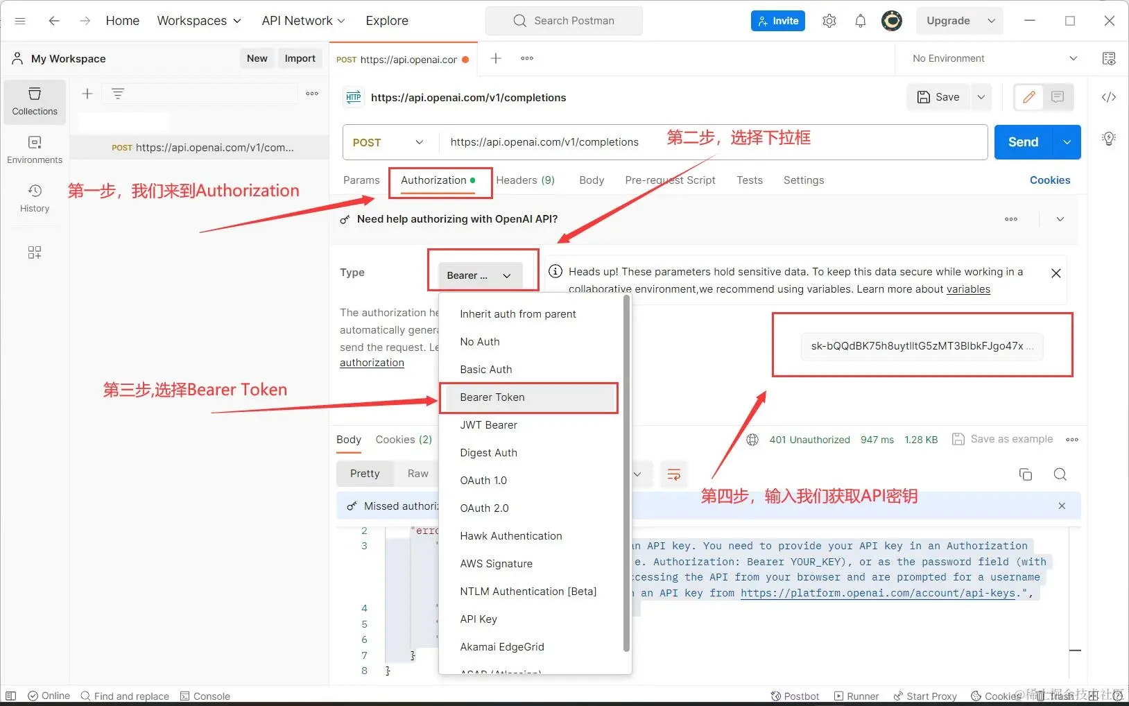Open the History panel
Screen dimensions: 1129x706
click(x=34, y=198)
